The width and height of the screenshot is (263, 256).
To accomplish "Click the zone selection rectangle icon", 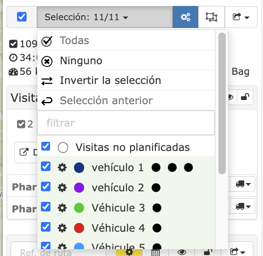I will (x=212, y=17).
